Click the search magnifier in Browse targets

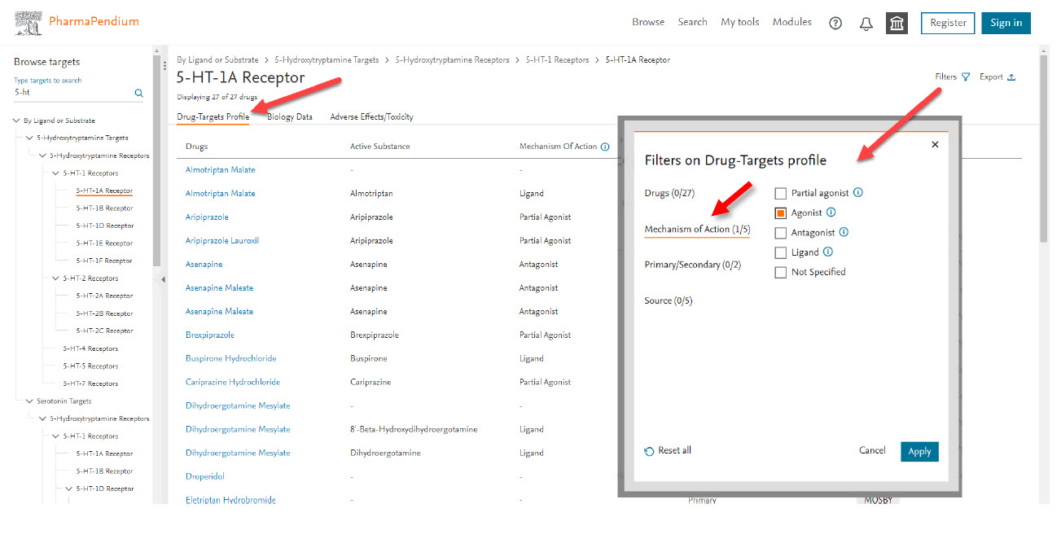click(138, 93)
